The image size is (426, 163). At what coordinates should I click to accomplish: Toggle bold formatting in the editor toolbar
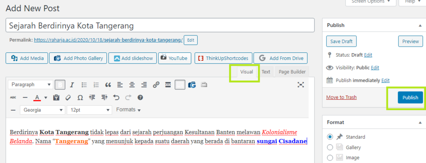click(x=60, y=85)
